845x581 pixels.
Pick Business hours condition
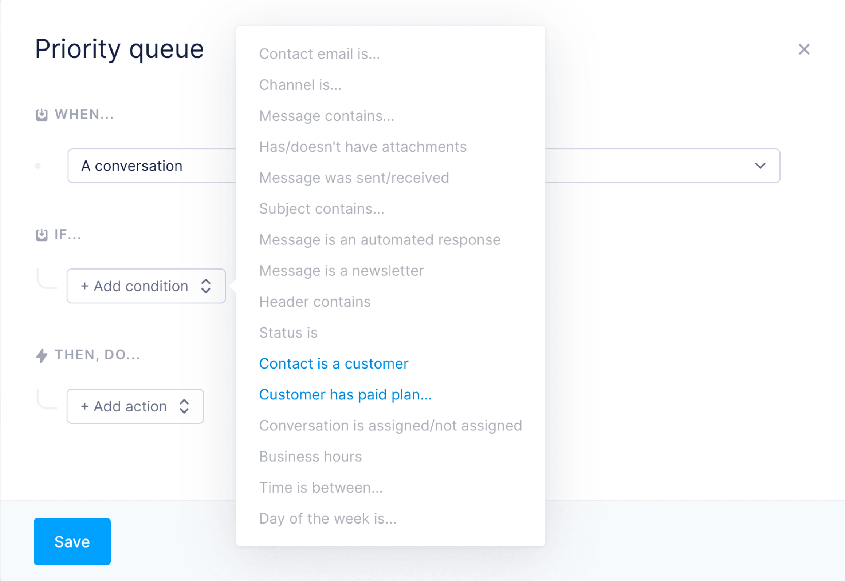pos(310,457)
